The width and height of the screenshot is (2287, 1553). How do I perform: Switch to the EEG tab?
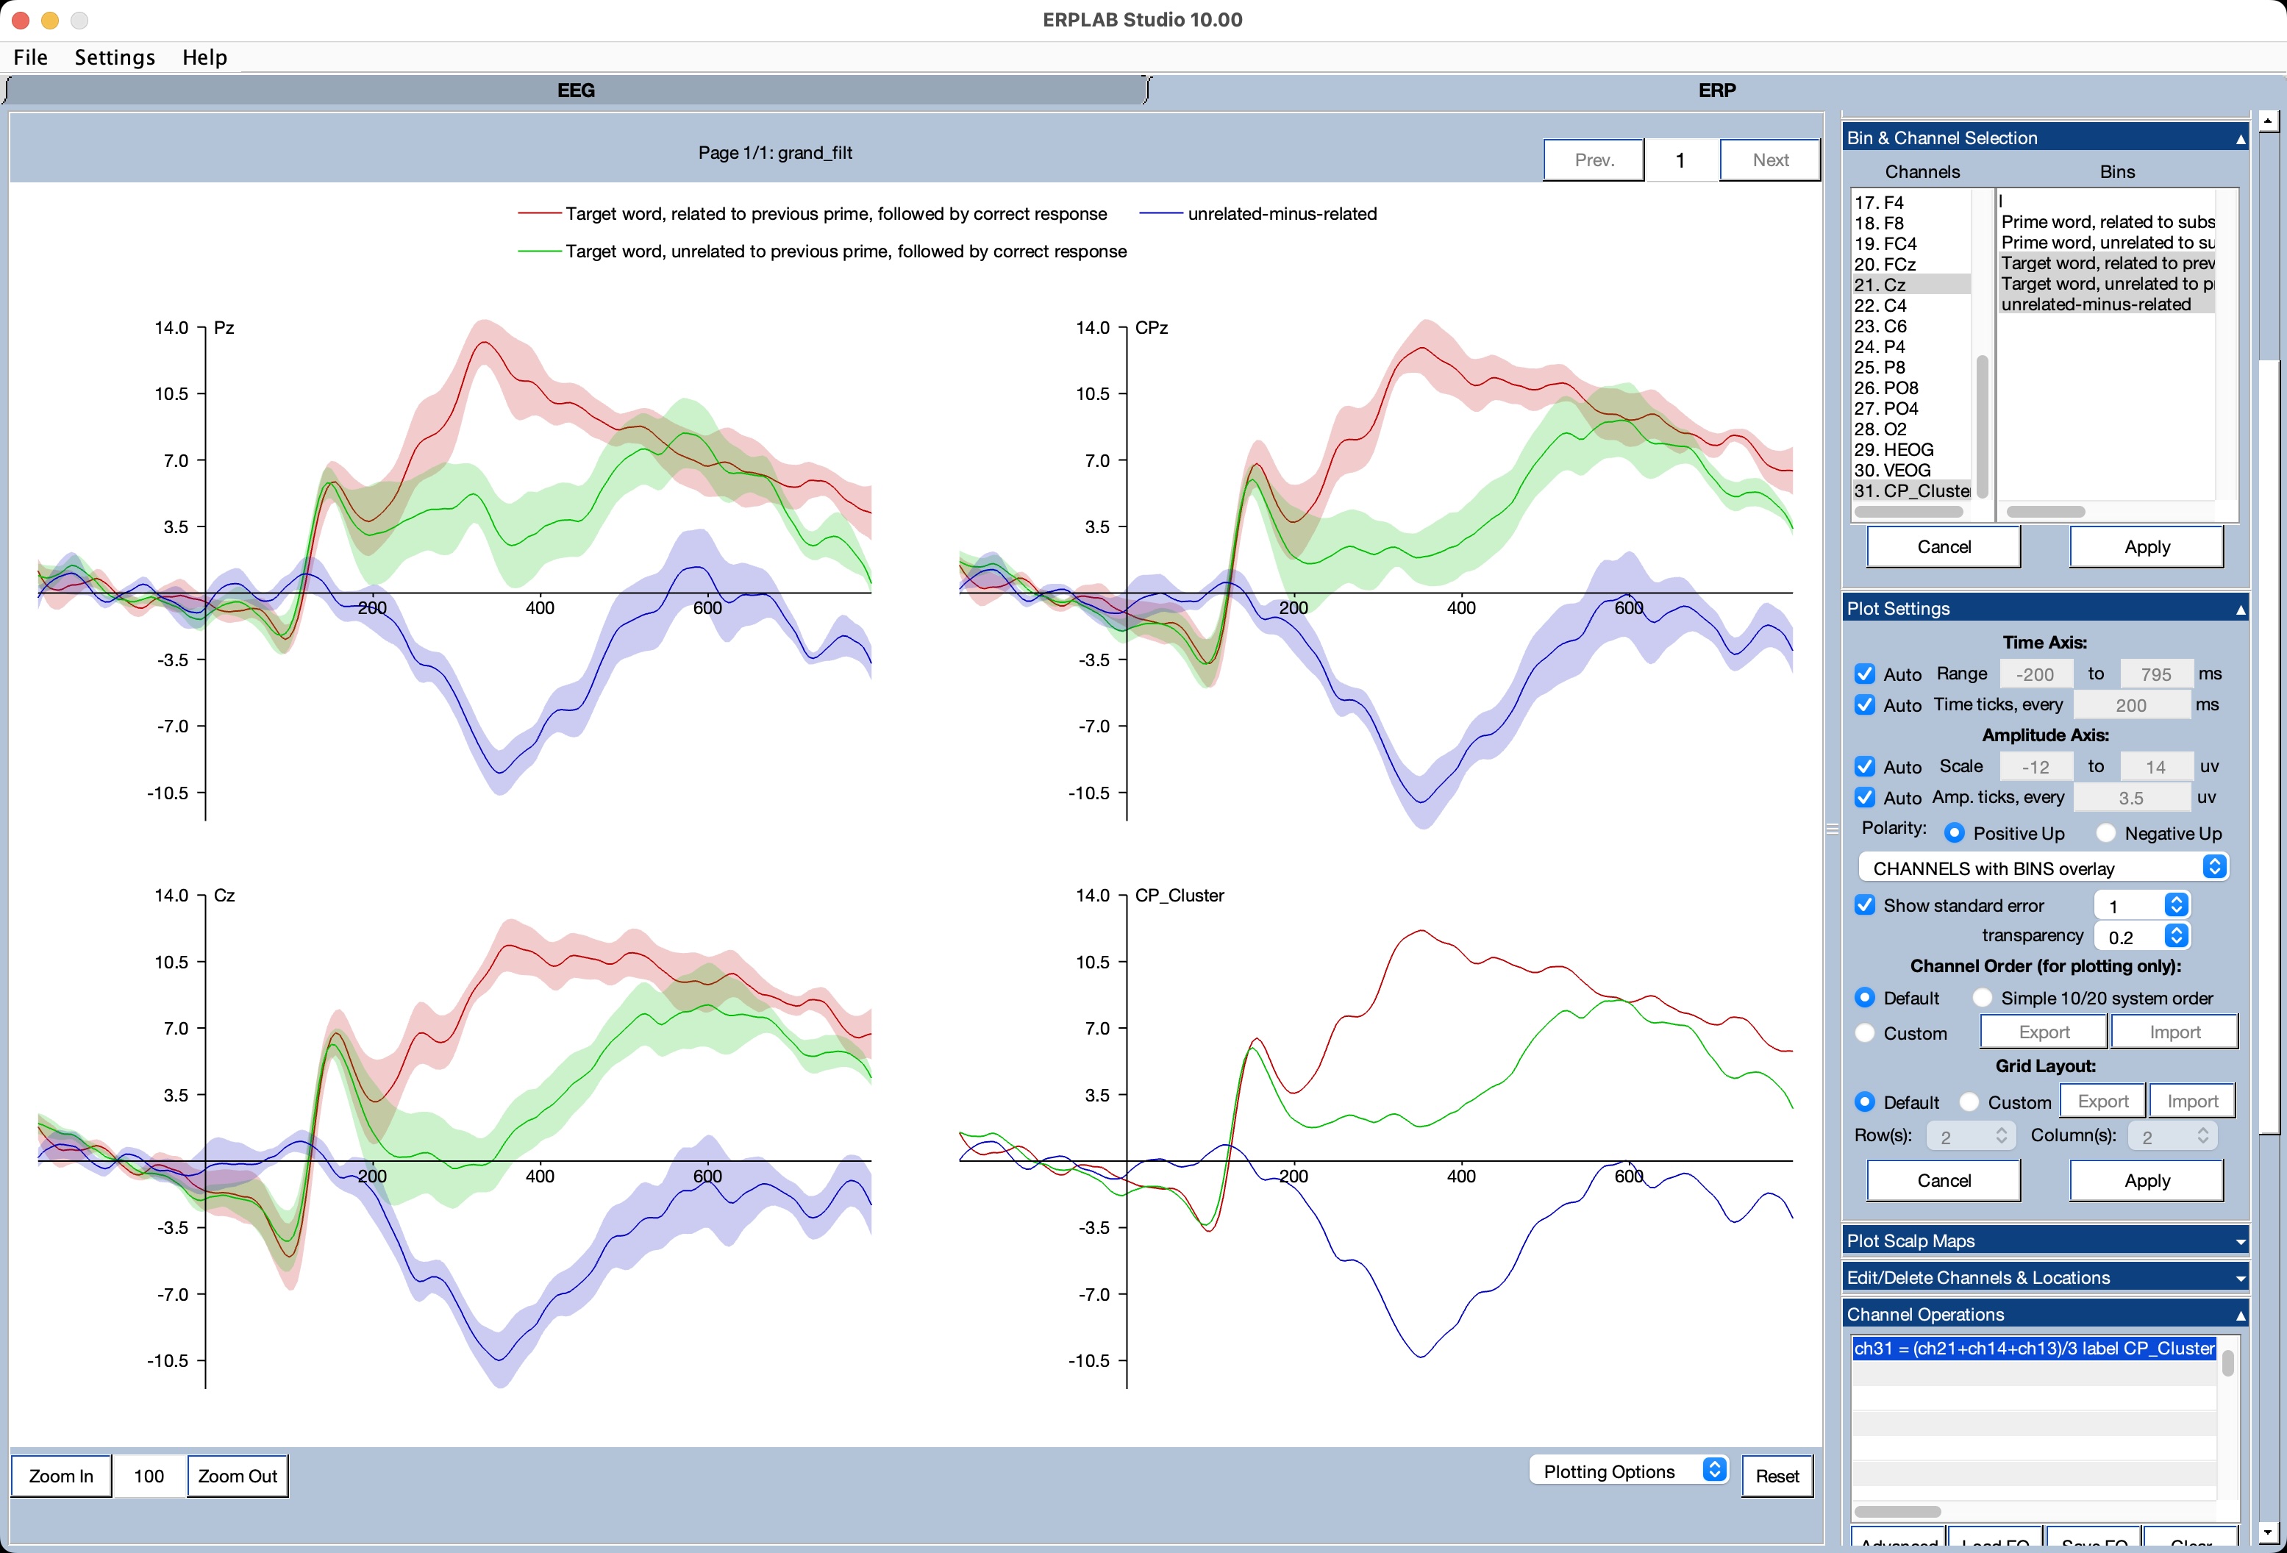pos(576,90)
